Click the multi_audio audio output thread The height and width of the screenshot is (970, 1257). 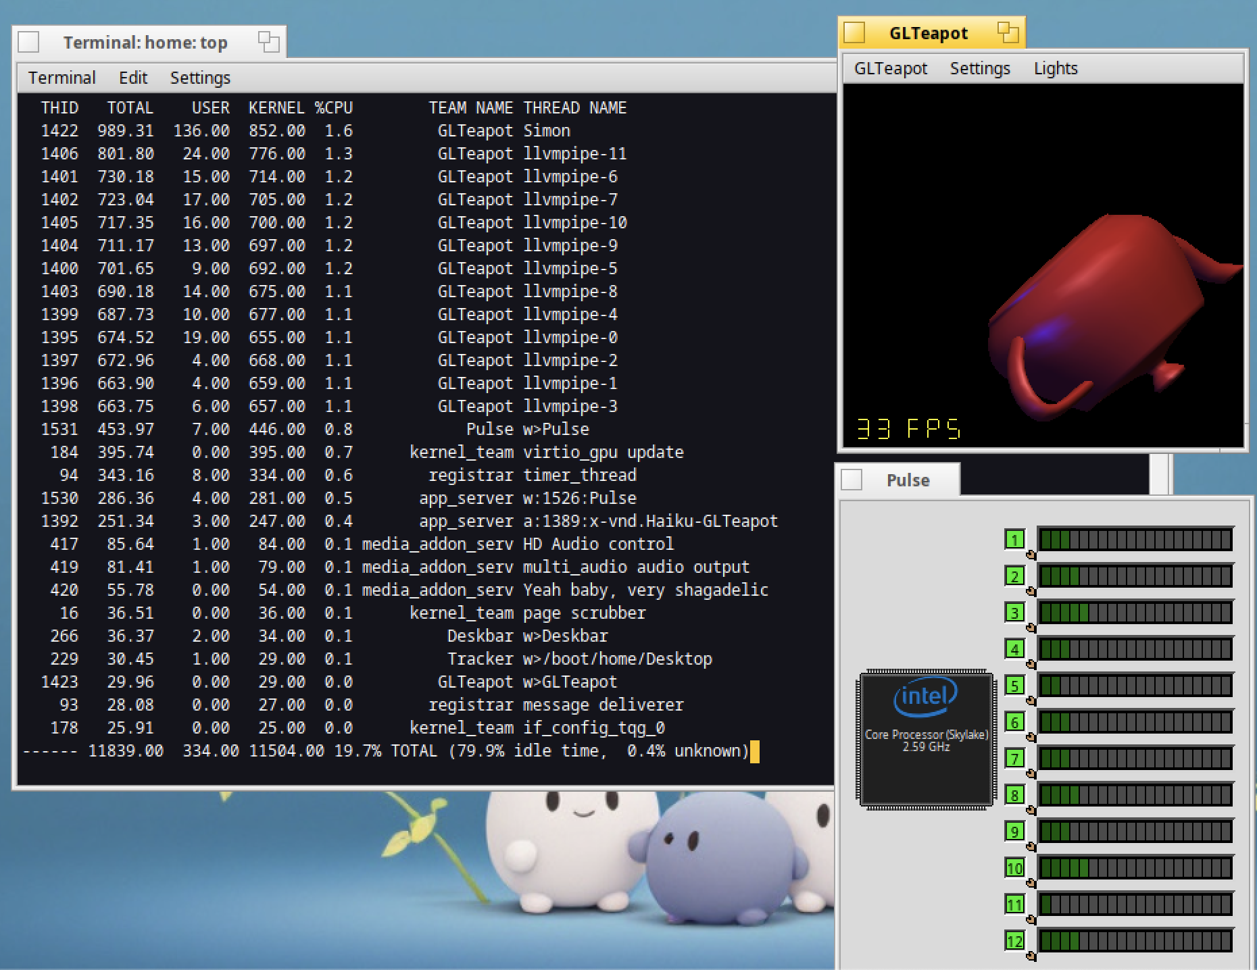pyautogui.click(x=637, y=567)
